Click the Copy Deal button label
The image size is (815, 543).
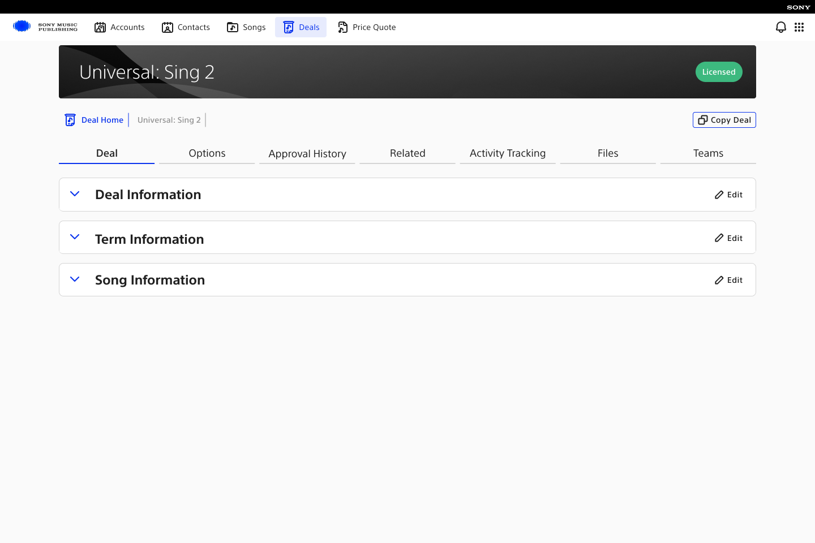coord(731,120)
